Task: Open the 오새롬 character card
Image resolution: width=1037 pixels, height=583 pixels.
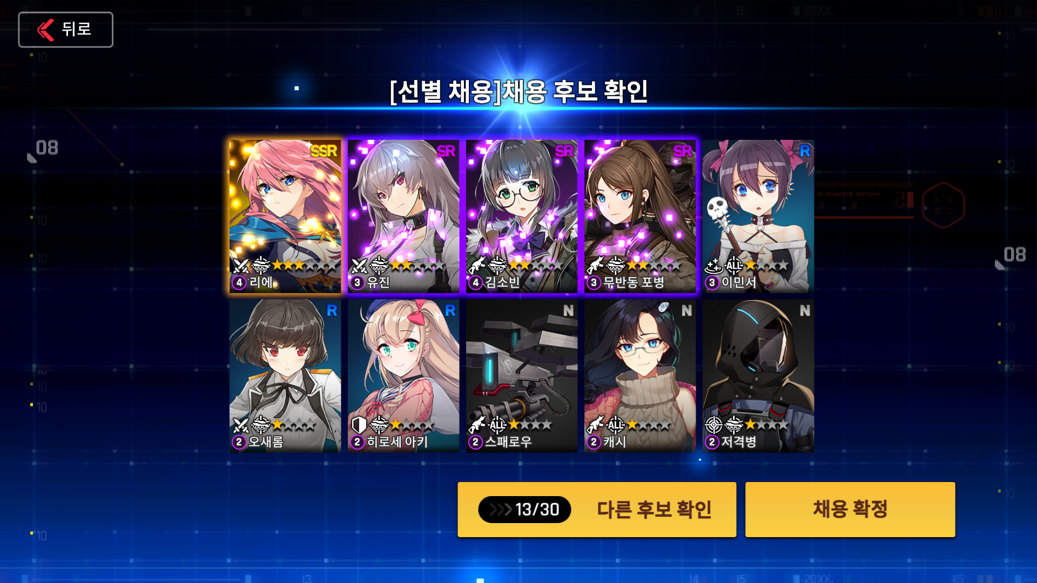Action: point(285,376)
